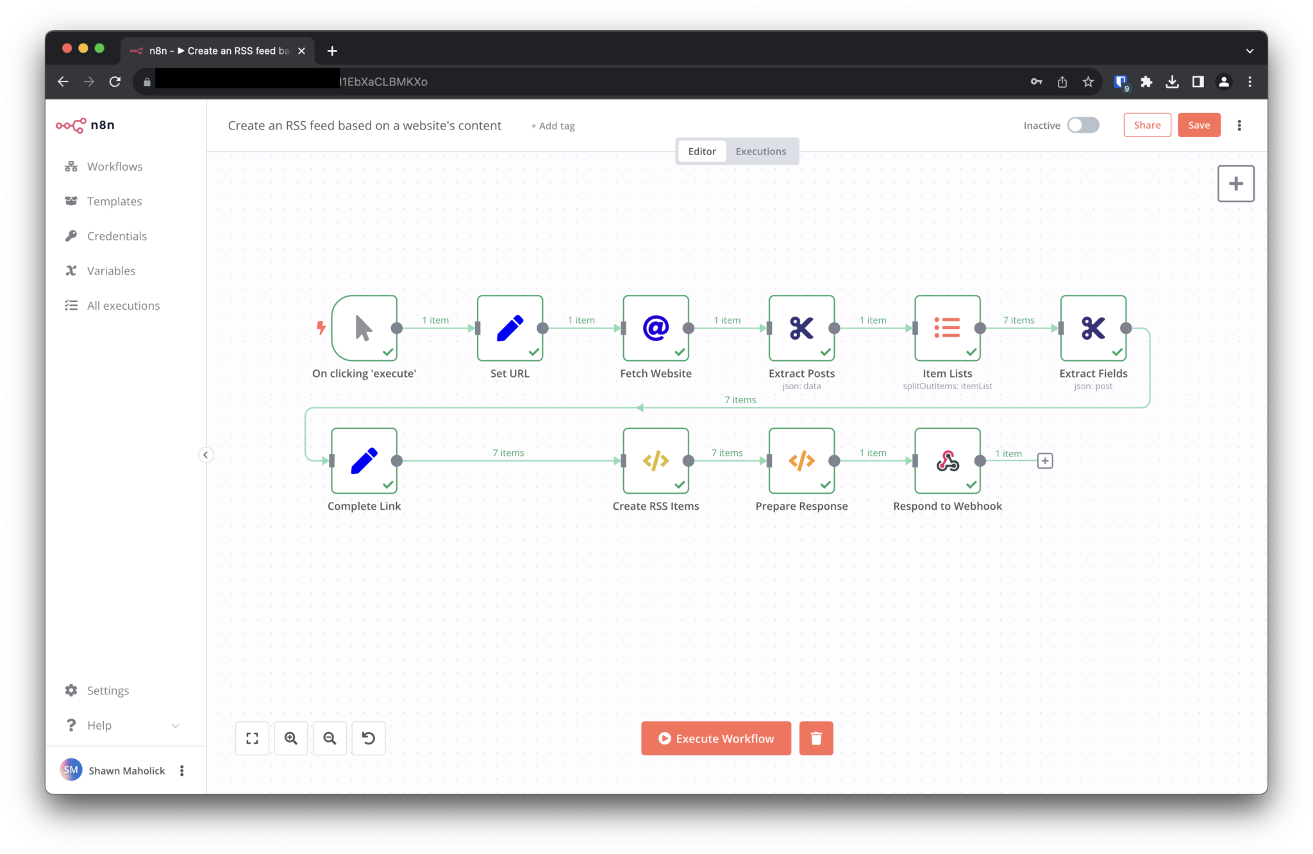Click the Share button
Screen dimensions: 1313x854
click(x=1146, y=125)
